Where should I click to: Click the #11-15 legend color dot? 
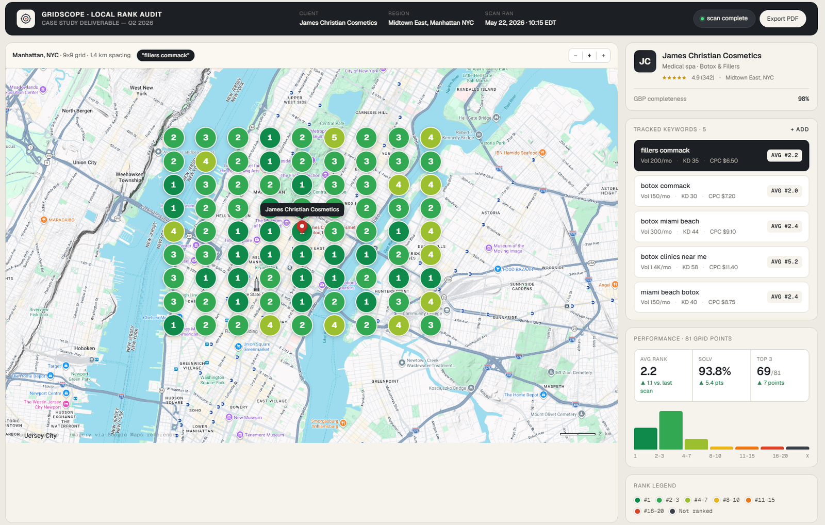[x=748, y=500]
